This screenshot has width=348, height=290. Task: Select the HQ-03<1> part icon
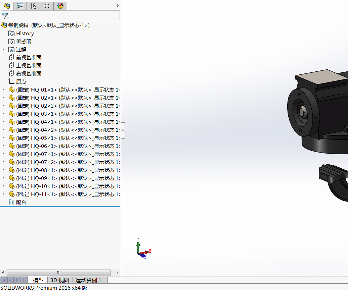(11, 114)
